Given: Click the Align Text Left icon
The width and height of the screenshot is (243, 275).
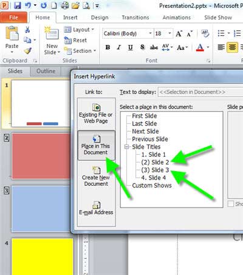Looking at the screenshot, I should tap(221, 47).
